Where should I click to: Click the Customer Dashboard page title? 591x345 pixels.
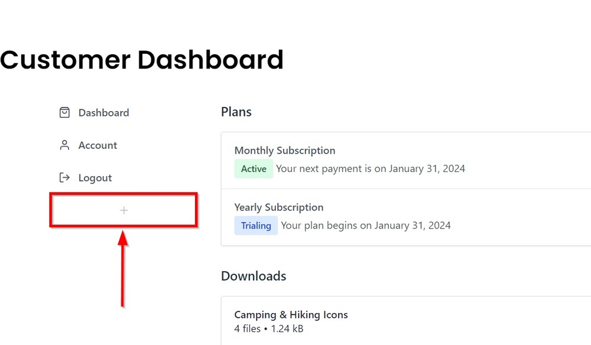(142, 60)
